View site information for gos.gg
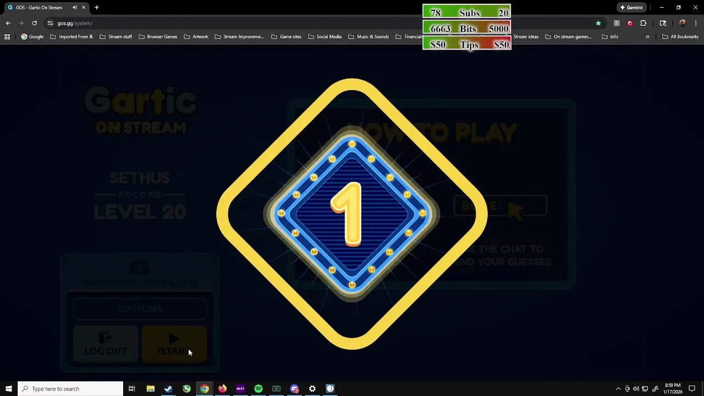The width and height of the screenshot is (704, 396). tap(50, 23)
